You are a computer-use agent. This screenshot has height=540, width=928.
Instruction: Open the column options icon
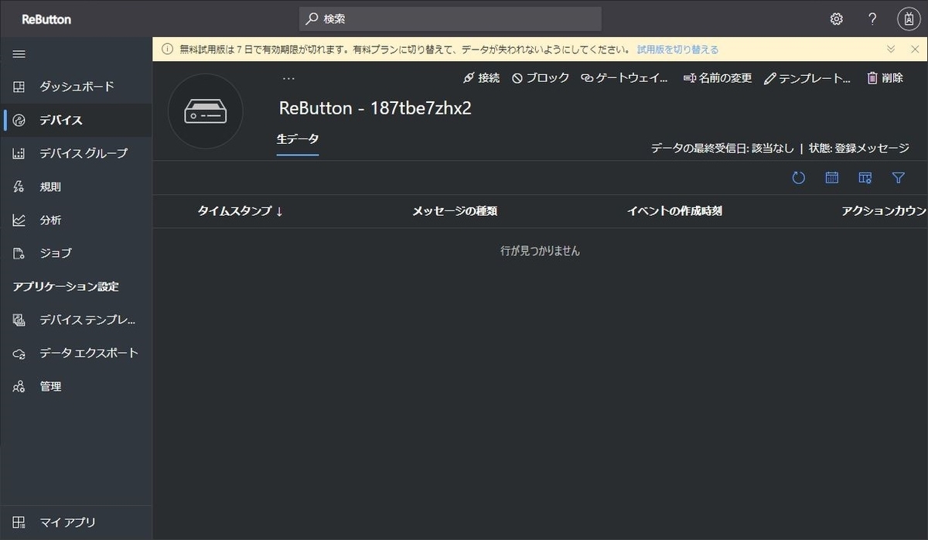865,177
